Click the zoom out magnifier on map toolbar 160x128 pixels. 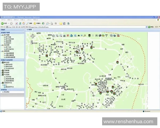[x=61, y=35]
